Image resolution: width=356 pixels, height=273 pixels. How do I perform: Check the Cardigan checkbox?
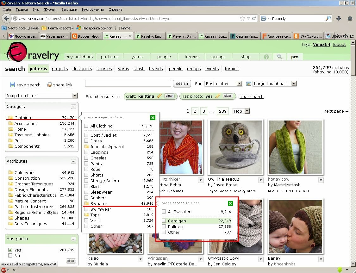coord(164,220)
